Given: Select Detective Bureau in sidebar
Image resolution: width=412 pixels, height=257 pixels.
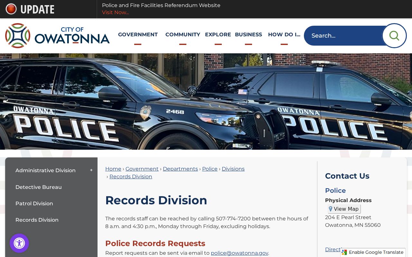Looking at the screenshot, I should coord(39,187).
